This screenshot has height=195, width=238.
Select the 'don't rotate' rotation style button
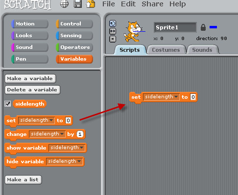pos(113,39)
